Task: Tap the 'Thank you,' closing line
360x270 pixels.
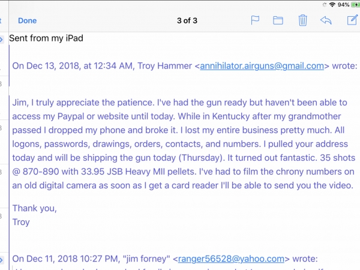Action: click(34, 208)
